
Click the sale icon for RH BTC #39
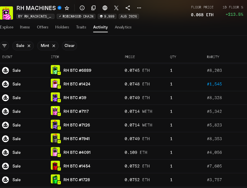[x=5, y=98]
